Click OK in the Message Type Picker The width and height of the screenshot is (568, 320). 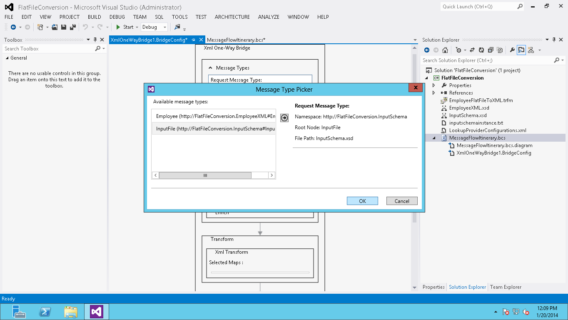click(362, 201)
